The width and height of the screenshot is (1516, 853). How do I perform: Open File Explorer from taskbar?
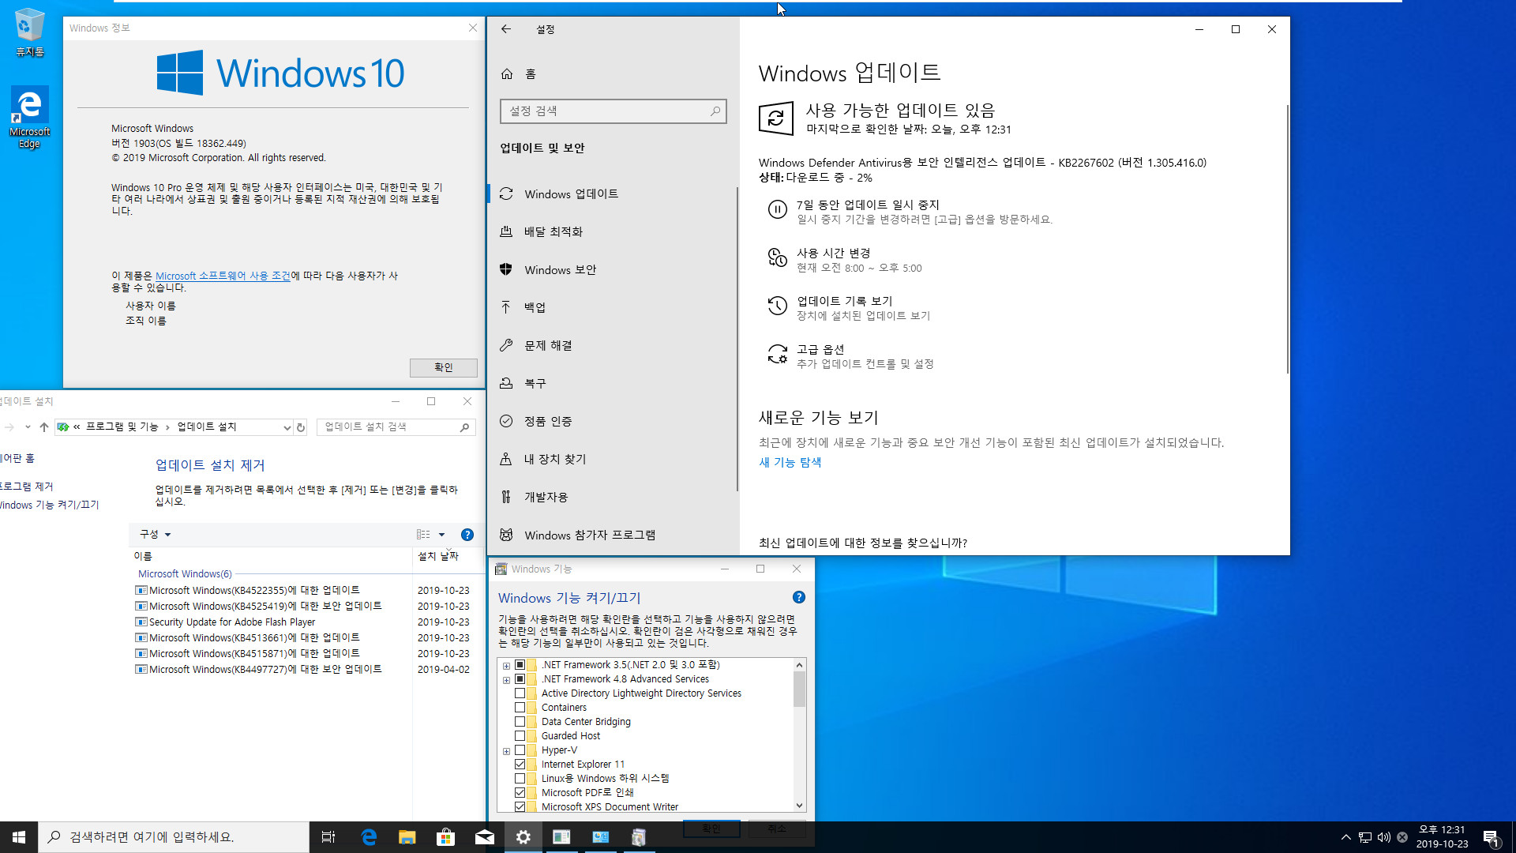[x=407, y=837]
